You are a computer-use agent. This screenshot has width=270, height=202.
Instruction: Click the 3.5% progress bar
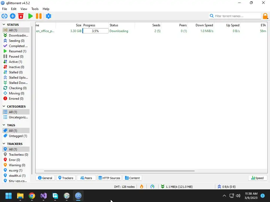[95, 31]
